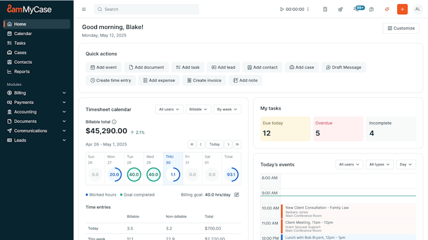Start the timer play button
The width and height of the screenshot is (428, 240).
(282, 9)
